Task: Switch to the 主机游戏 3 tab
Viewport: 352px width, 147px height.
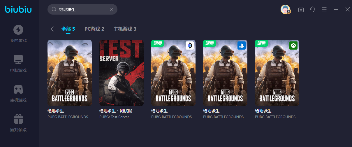Action: (x=125, y=29)
